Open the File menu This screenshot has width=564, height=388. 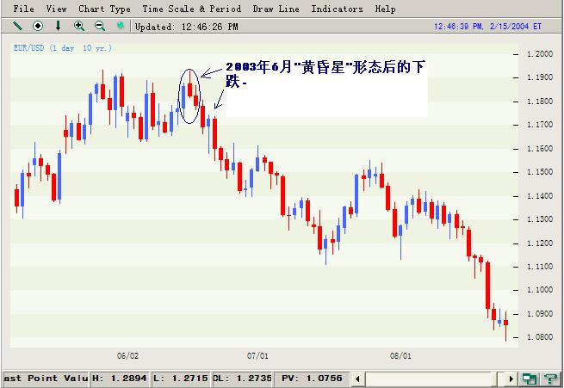pyautogui.click(x=24, y=9)
